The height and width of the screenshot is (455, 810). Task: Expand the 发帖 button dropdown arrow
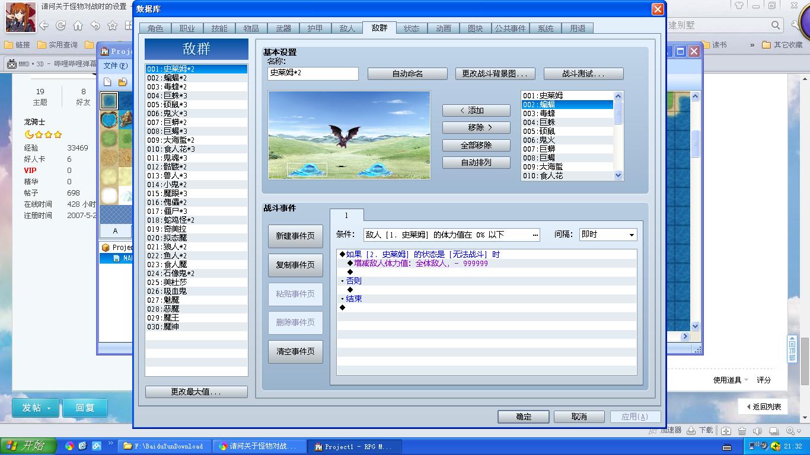click(x=49, y=408)
